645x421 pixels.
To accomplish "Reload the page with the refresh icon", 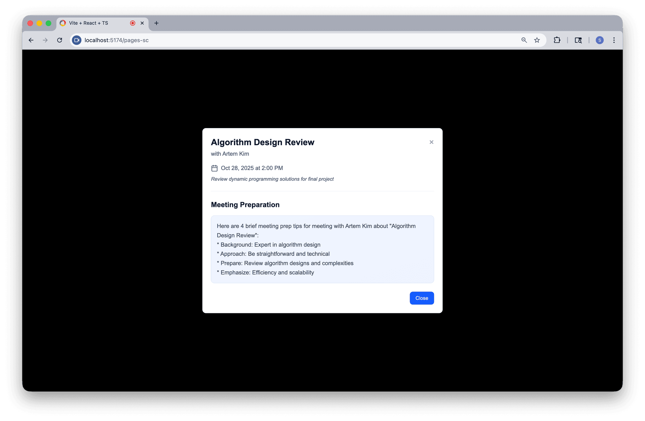I will click(60, 40).
